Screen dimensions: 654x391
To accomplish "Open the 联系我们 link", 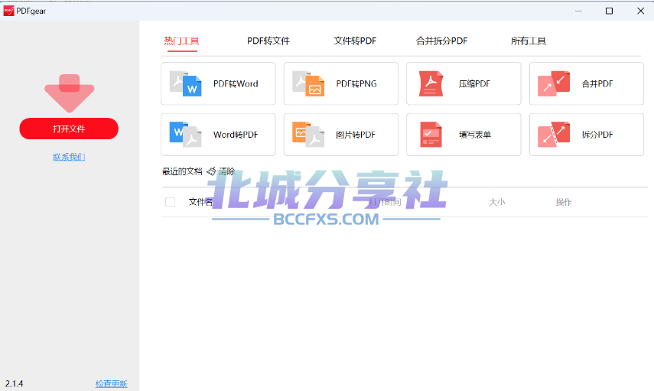I will [x=69, y=157].
